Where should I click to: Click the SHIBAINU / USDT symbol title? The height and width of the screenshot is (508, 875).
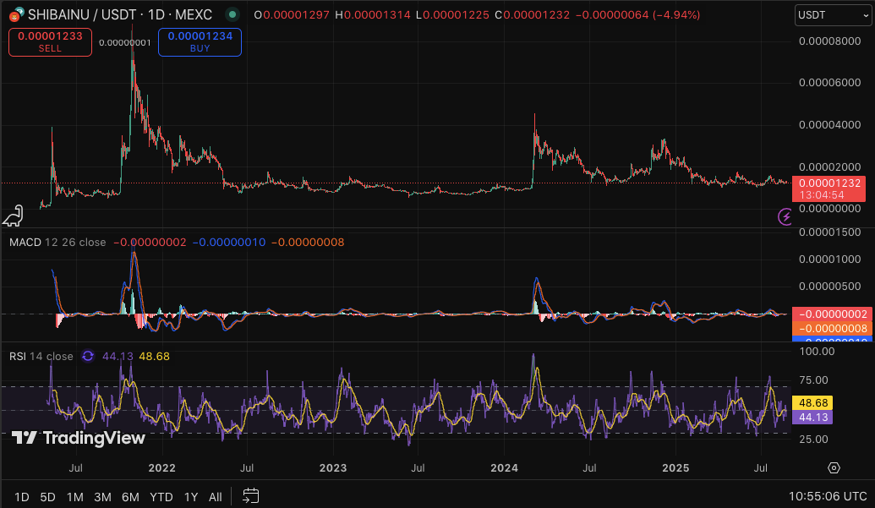pyautogui.click(x=120, y=14)
